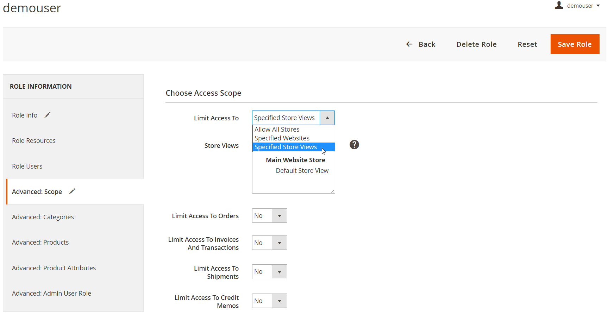Click the user avatar icon
Screen dimensions: 608x315
(x=559, y=5)
